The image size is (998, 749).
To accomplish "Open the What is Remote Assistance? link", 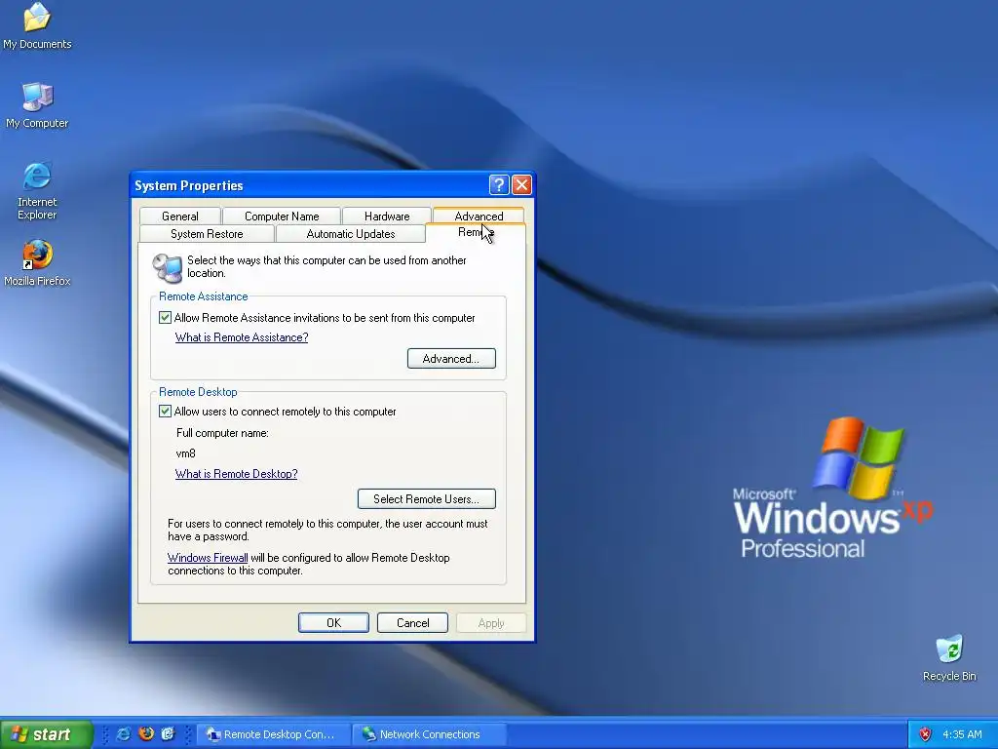I will (242, 336).
